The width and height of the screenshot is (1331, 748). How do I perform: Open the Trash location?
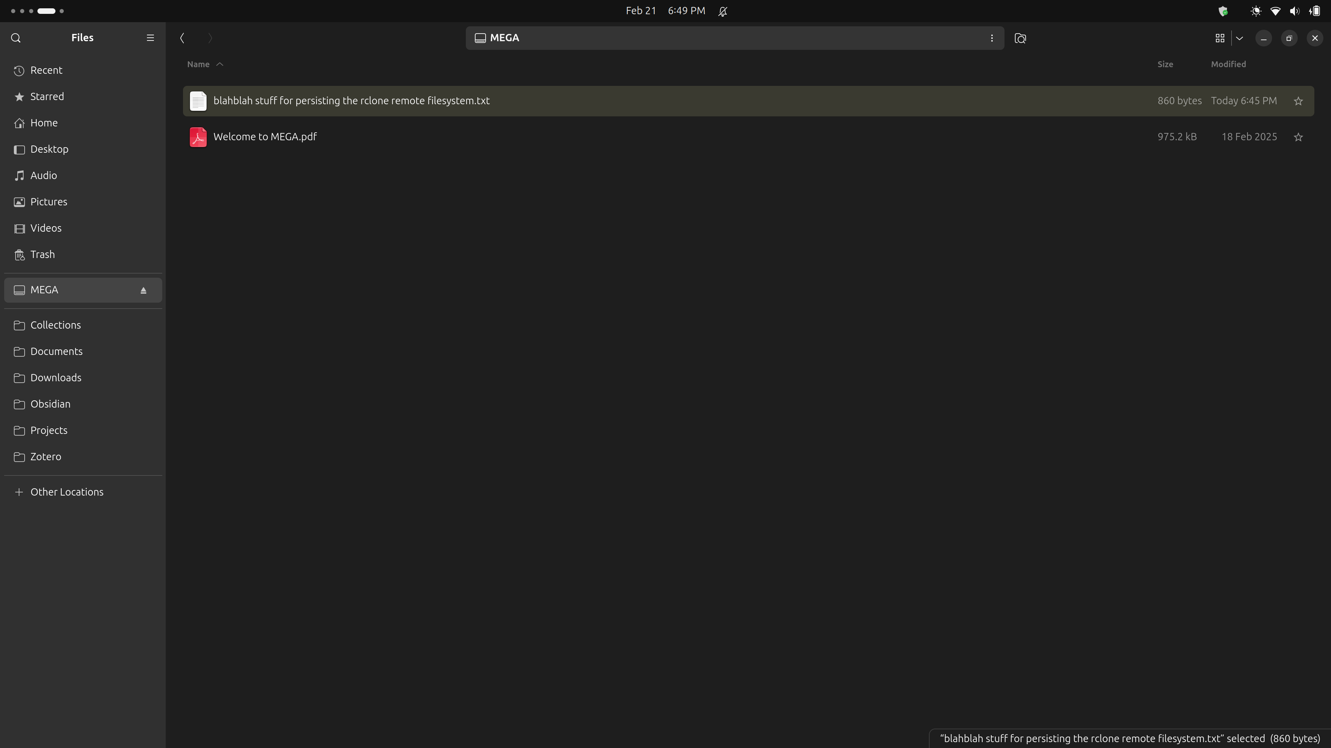point(42,255)
